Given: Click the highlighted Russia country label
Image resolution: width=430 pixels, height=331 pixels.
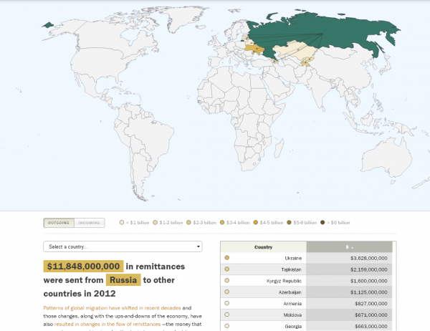Looking at the screenshot, I should point(123,280).
